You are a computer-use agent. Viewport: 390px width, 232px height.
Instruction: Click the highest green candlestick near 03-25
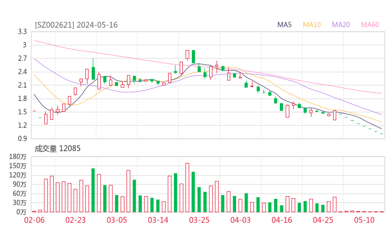[193, 56]
